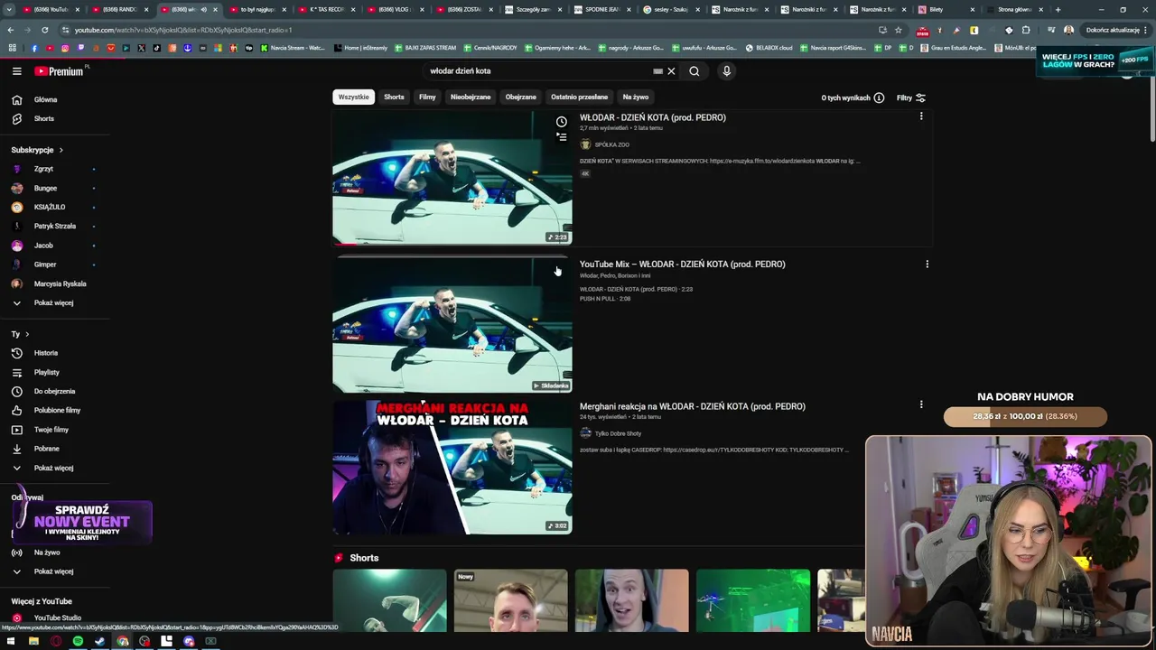The width and height of the screenshot is (1156, 650).
Task: Add first DZIEŃ KOTA video to Watch Later
Action: [x=562, y=122]
